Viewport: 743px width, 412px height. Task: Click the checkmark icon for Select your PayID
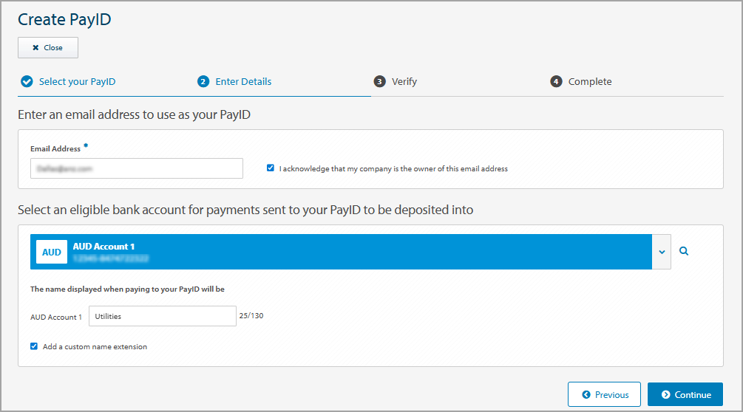point(27,82)
